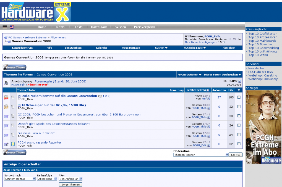Open the Home navigation item

tap(42, 27)
